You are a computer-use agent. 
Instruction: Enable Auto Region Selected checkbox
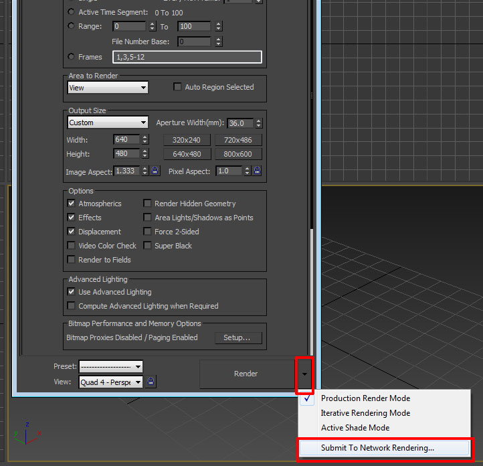tap(177, 86)
